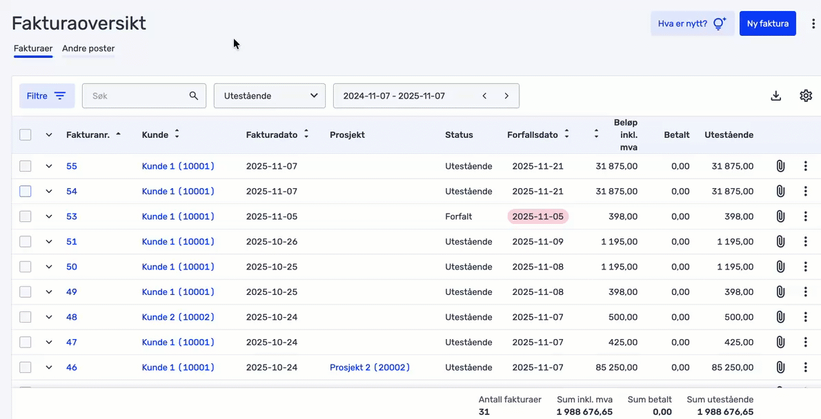
Task: Open the Utestående status dropdown
Action: 269,96
